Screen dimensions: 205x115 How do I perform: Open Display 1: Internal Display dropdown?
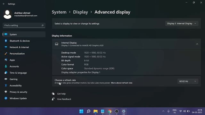tap(182, 24)
